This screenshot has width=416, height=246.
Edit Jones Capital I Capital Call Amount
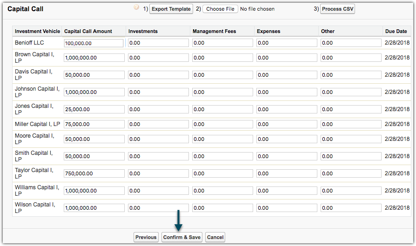coord(94,109)
